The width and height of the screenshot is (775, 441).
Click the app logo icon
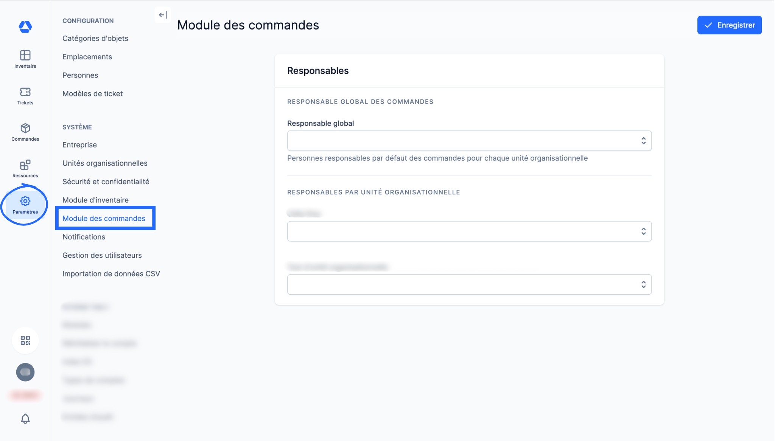[25, 26]
